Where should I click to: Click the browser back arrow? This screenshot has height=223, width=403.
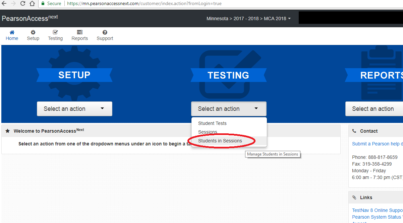(x=4, y=4)
